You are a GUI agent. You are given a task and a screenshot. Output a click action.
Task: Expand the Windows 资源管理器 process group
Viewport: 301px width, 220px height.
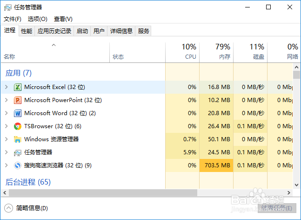tap(7, 139)
